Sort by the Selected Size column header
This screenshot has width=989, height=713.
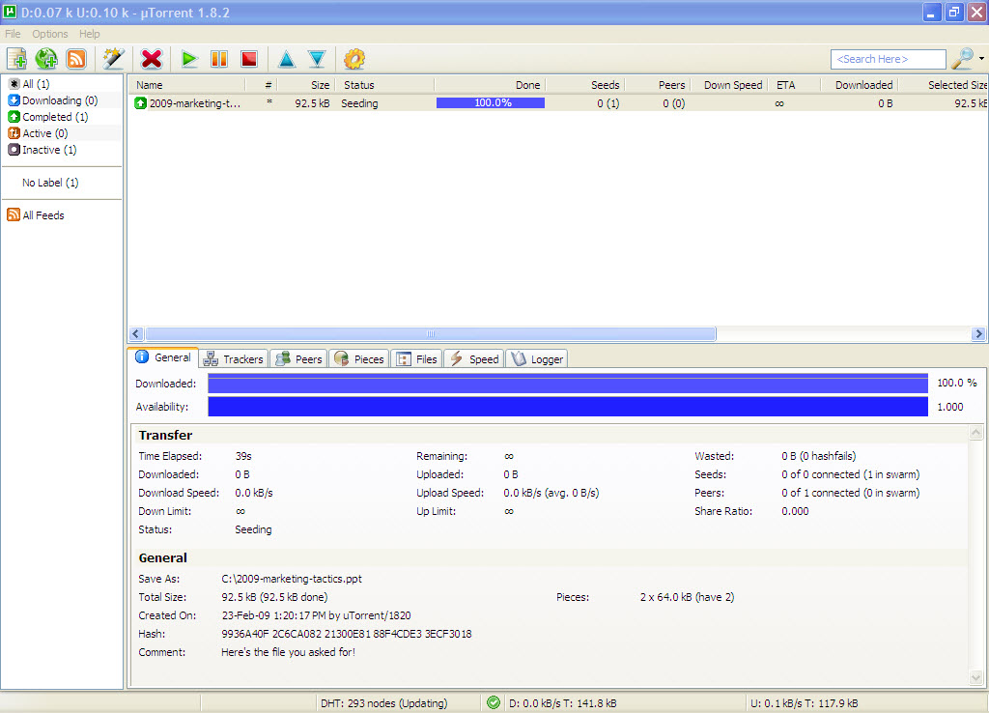click(x=943, y=85)
